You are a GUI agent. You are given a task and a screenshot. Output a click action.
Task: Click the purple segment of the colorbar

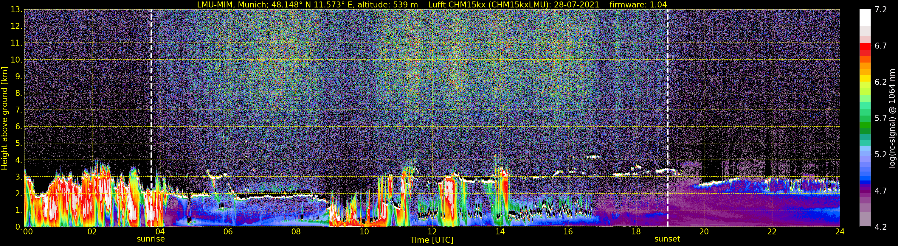coord(865,191)
